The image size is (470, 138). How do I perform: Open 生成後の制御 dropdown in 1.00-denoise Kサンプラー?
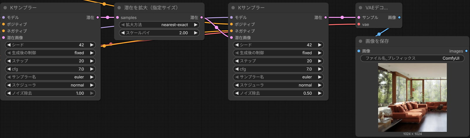pos(50,53)
